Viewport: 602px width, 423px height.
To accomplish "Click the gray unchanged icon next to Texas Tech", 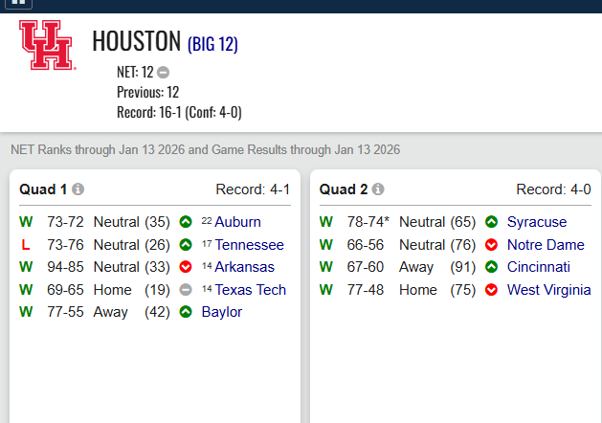I will (x=186, y=290).
